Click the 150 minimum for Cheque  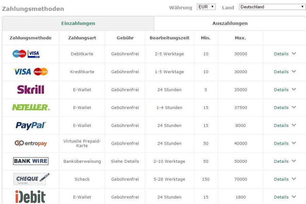(x=206, y=179)
